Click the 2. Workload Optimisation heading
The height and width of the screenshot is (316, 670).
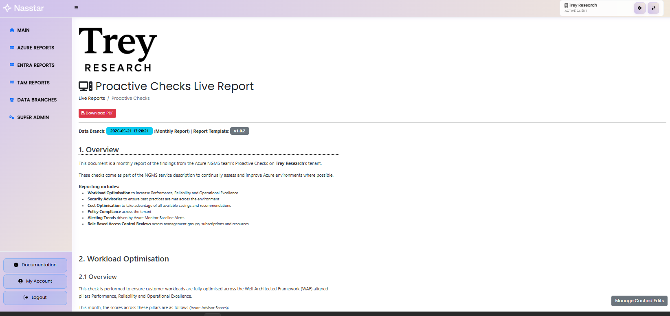[124, 259]
